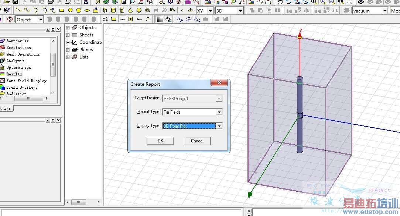The width and height of the screenshot is (400, 216).
Task: Select Port Field Display item
Action: coord(27,81)
